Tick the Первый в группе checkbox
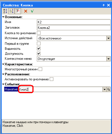This screenshot has width=112, height=134. [x=39, y=43]
